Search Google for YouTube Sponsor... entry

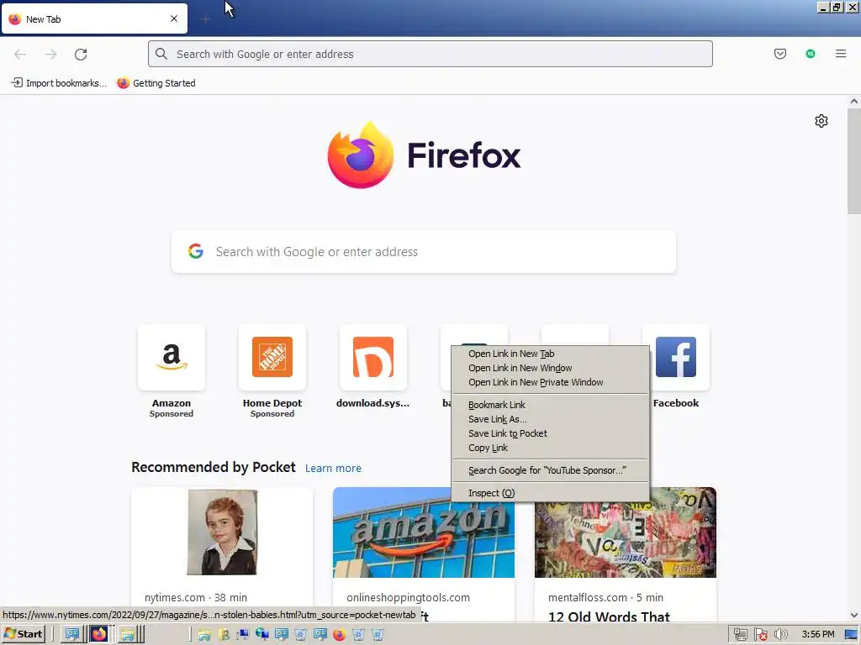[550, 470]
